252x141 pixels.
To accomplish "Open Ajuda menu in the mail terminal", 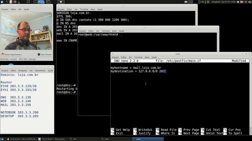I will [x=154, y=57].
